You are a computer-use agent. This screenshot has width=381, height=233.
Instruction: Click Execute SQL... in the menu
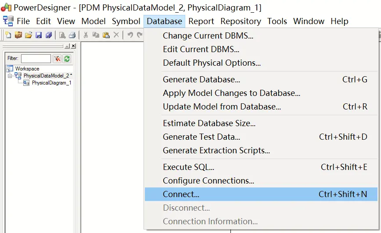coord(188,167)
